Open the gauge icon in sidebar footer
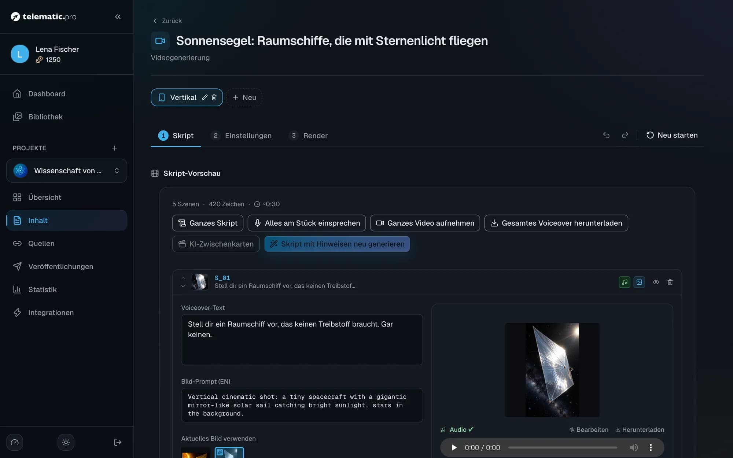 click(15, 442)
